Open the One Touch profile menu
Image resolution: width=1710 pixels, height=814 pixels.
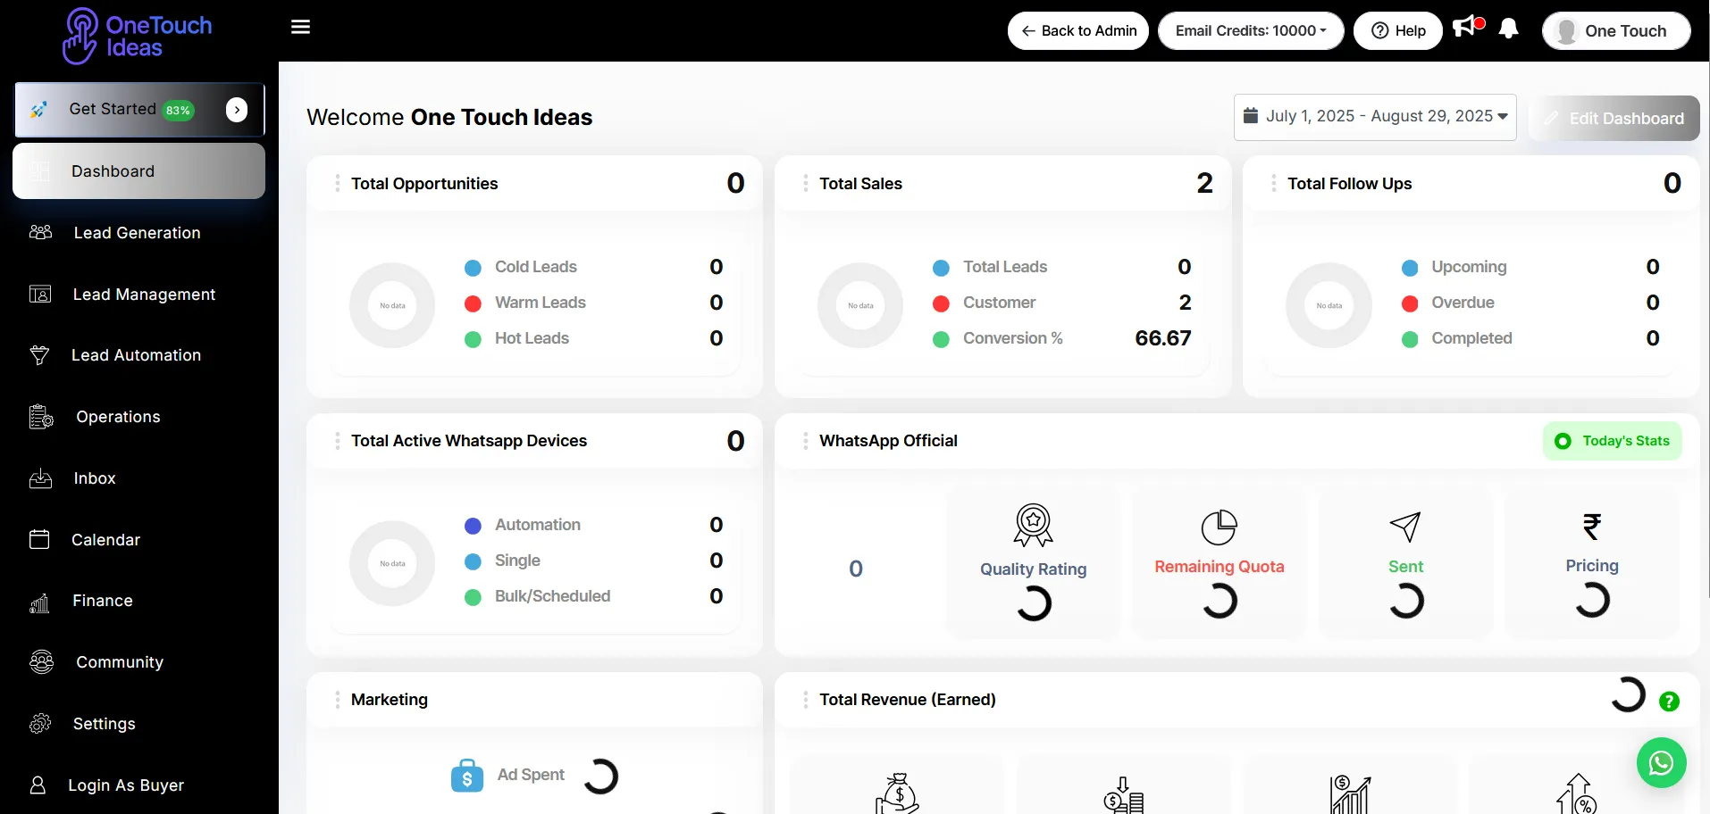pyautogui.click(x=1615, y=31)
